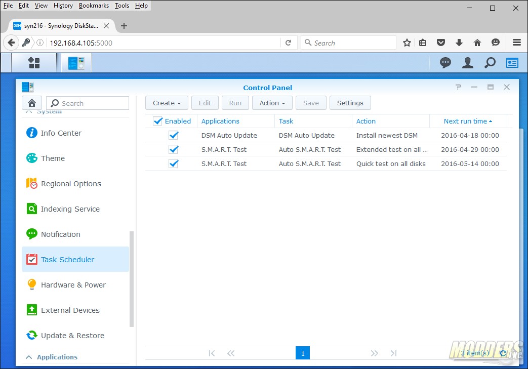
Task: Open the History menu
Action: (x=63, y=6)
